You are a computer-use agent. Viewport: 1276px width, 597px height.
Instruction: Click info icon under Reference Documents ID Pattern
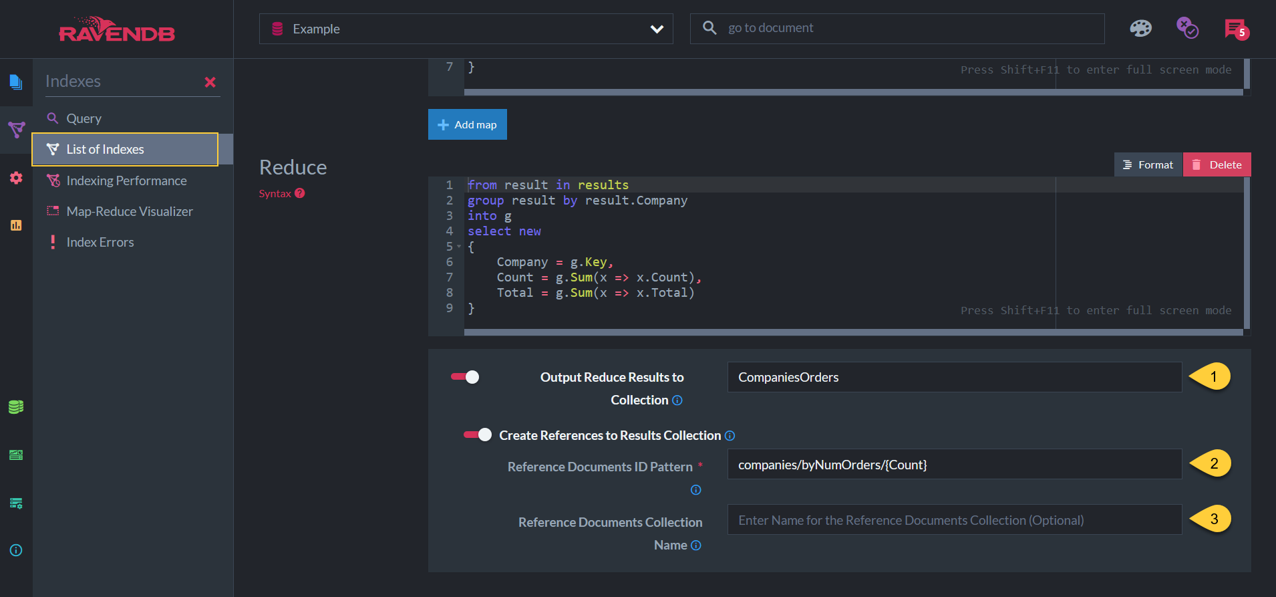(x=696, y=490)
